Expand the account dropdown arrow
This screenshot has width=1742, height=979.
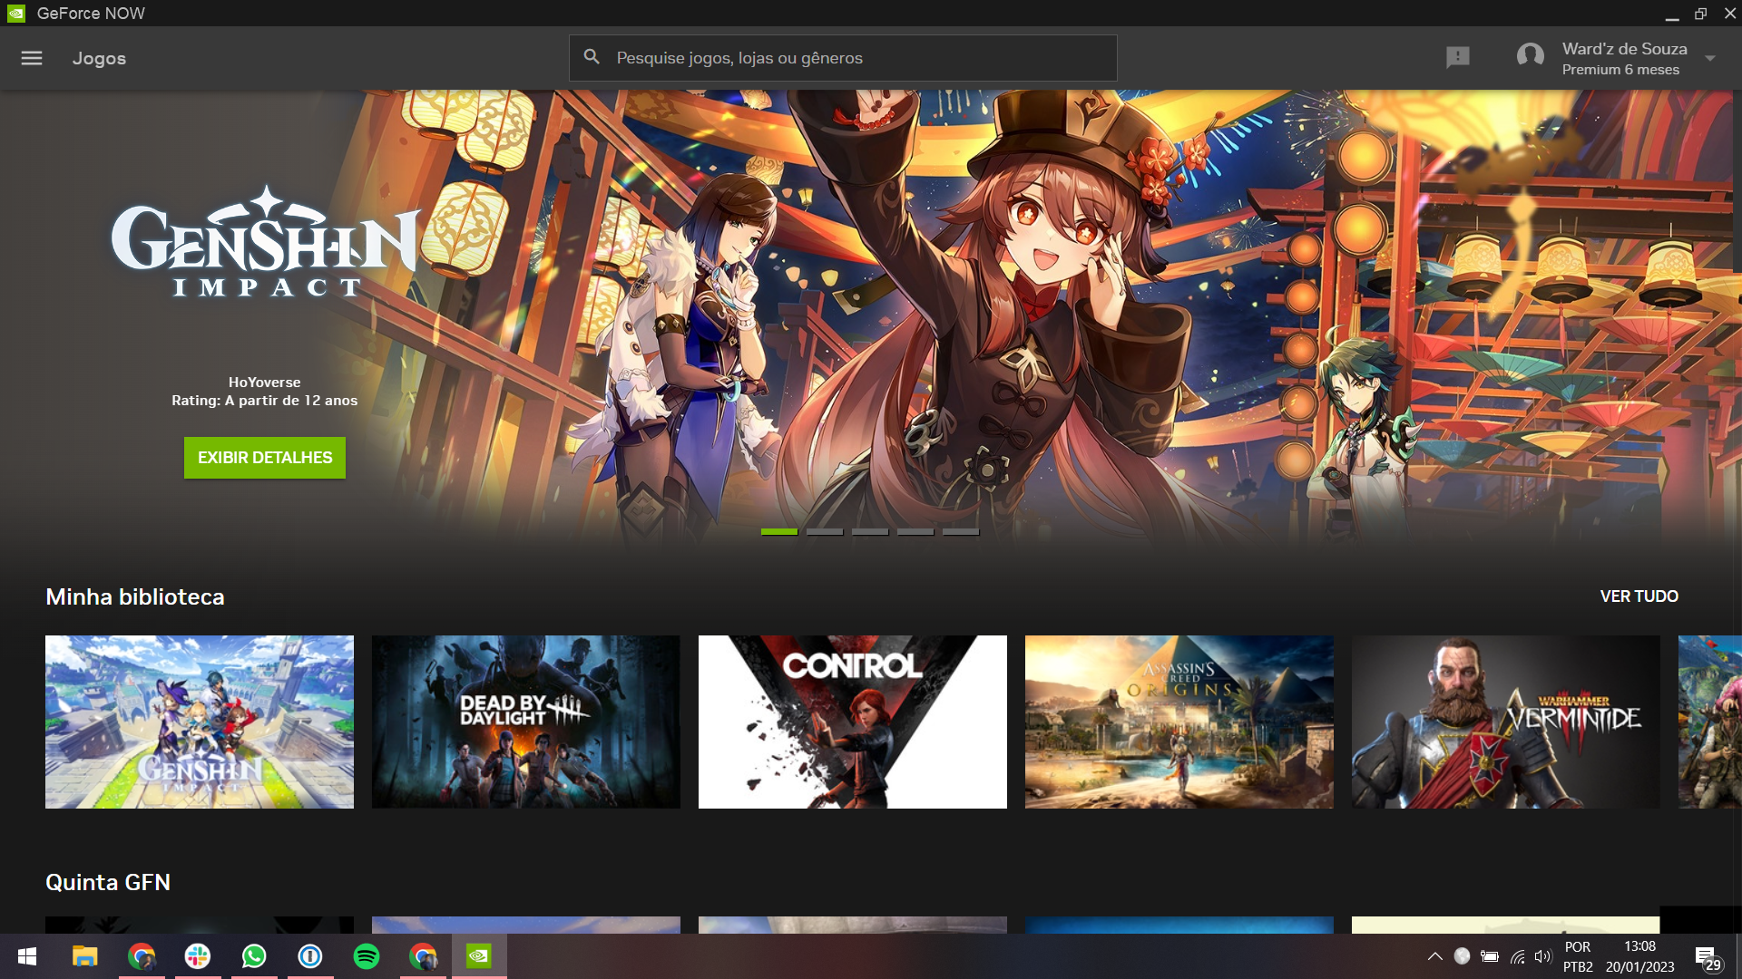1710,58
